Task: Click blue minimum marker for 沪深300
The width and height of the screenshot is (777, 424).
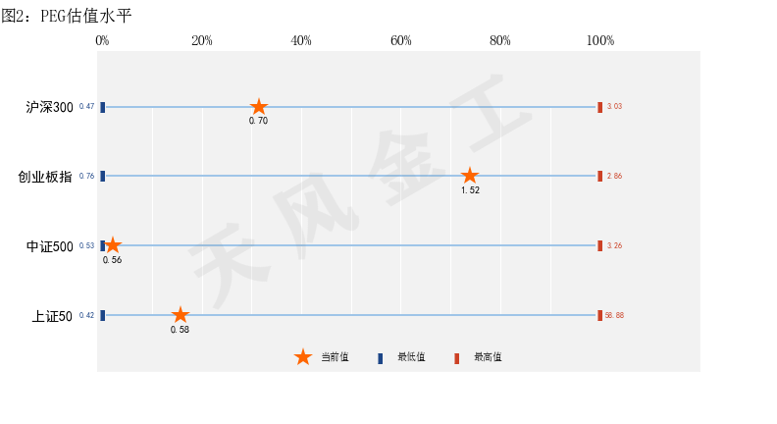Action: 103,107
